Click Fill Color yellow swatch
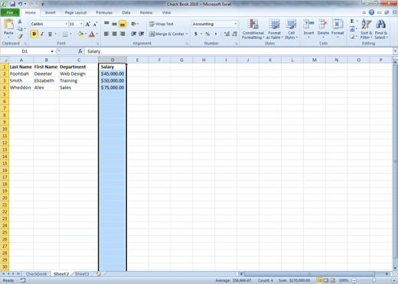This screenshot has height=284, width=398. [x=80, y=34]
